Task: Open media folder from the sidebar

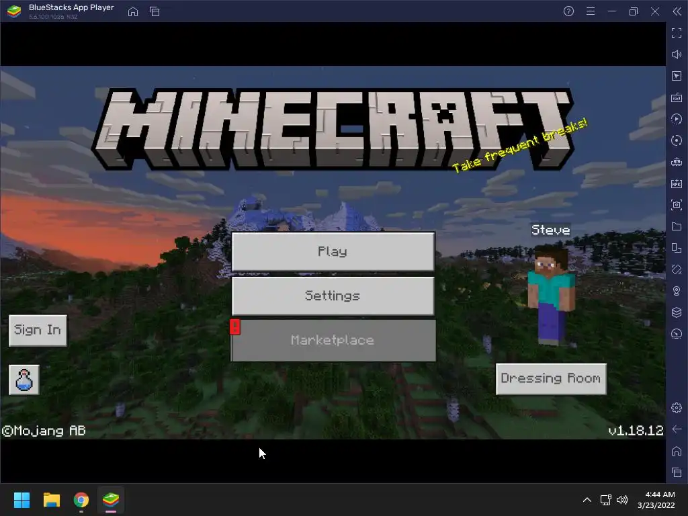Action: 677,226
